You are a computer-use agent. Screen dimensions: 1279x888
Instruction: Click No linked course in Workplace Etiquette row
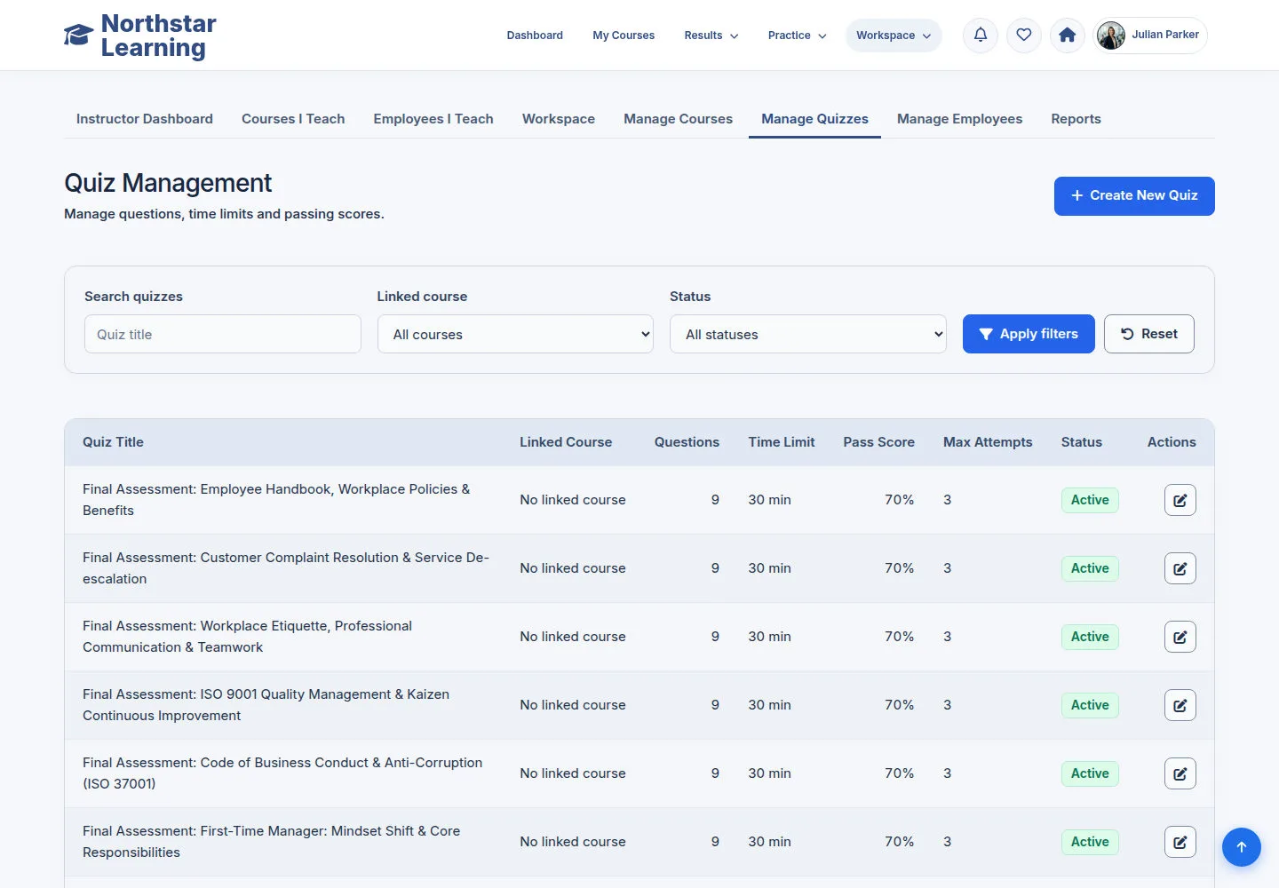coord(573,637)
